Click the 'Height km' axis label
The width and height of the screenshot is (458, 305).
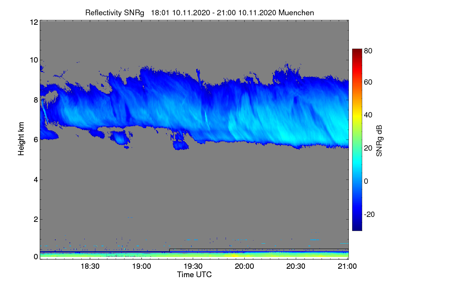[22, 139]
